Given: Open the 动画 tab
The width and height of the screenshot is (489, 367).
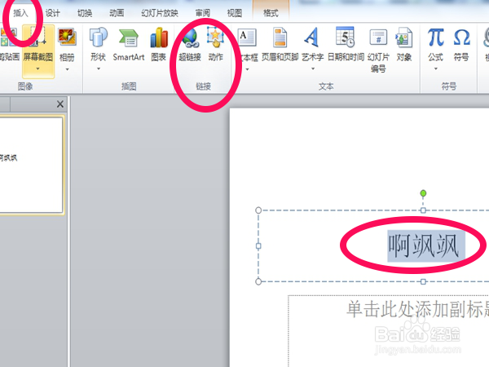Looking at the screenshot, I should [117, 13].
